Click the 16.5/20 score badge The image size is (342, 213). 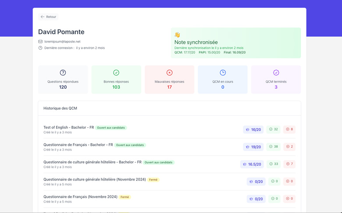tap(252, 164)
